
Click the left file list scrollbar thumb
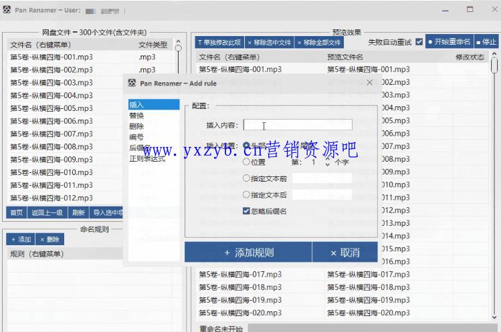pos(179,48)
